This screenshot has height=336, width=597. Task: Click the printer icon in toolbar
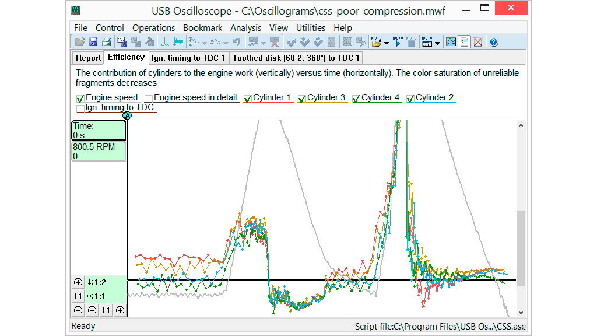click(x=106, y=42)
